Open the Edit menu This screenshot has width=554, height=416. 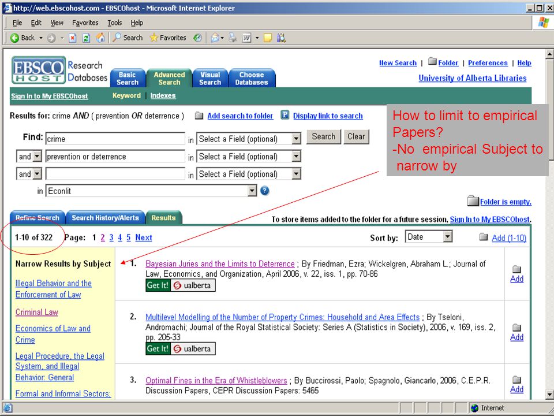point(36,23)
